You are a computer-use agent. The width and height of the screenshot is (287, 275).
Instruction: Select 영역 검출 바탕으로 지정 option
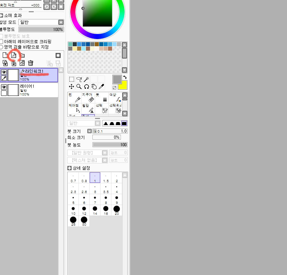tap(2, 47)
